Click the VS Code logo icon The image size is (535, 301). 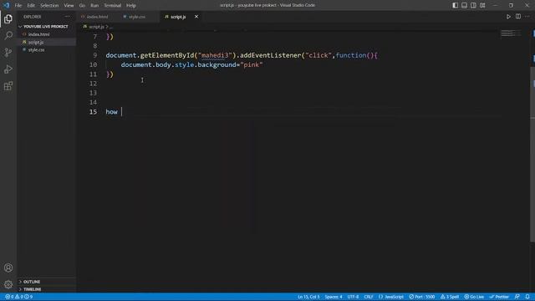(6, 5)
